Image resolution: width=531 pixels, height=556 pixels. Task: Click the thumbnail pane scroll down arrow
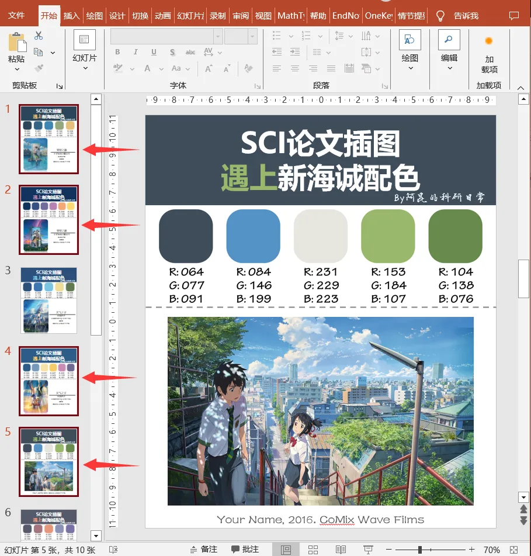(x=96, y=536)
